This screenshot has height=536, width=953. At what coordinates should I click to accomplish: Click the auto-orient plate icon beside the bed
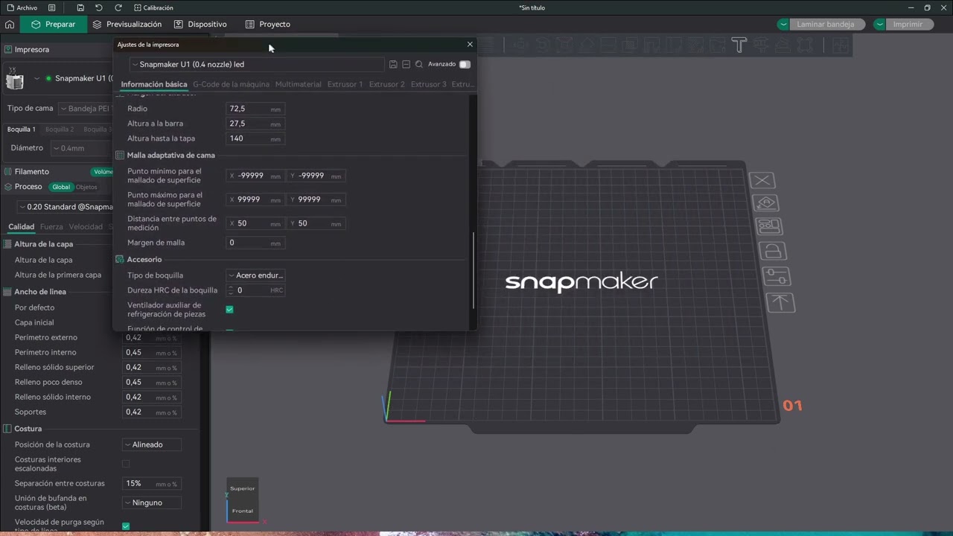[x=765, y=203]
